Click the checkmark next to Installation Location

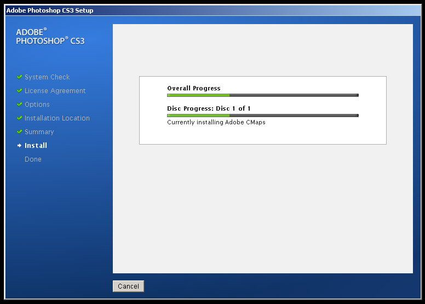coord(19,118)
